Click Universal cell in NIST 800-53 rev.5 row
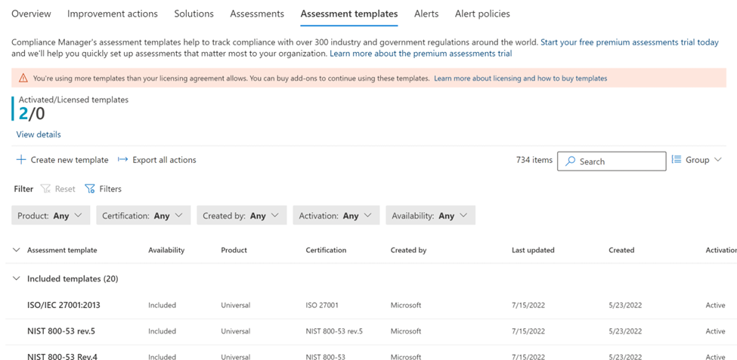 coord(236,331)
